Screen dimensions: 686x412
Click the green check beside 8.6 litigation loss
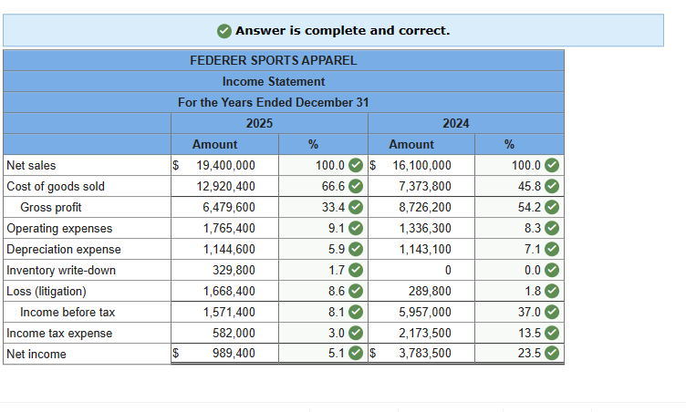[356, 292]
